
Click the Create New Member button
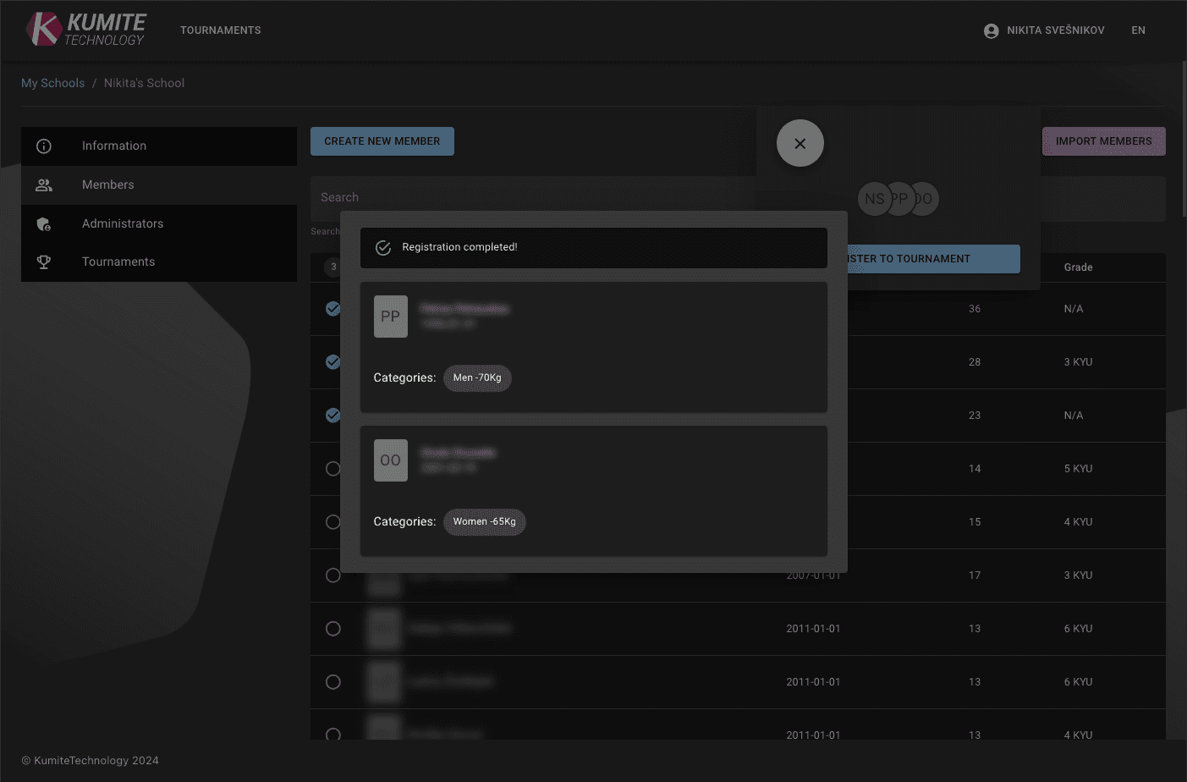click(382, 141)
